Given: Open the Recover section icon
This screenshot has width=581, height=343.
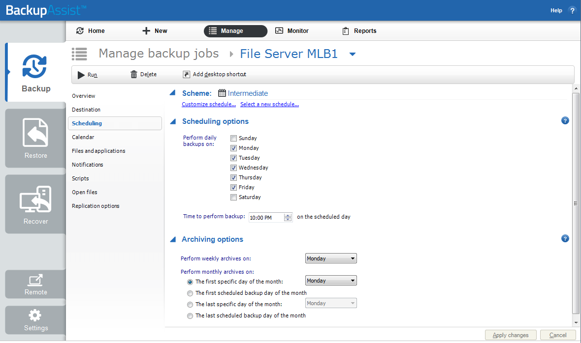Looking at the screenshot, I should 35,199.
